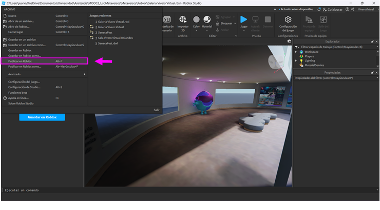The width and height of the screenshot is (380, 210).
Task: Click the Material sphere icon
Action: tap(207, 19)
